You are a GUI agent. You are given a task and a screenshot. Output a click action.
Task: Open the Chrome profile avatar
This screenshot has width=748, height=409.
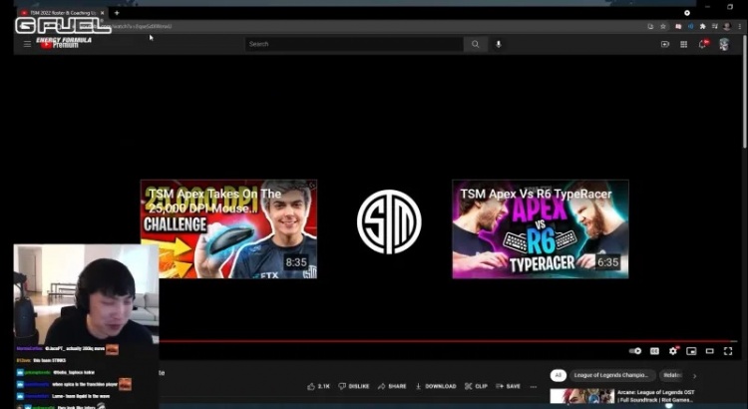tap(727, 27)
